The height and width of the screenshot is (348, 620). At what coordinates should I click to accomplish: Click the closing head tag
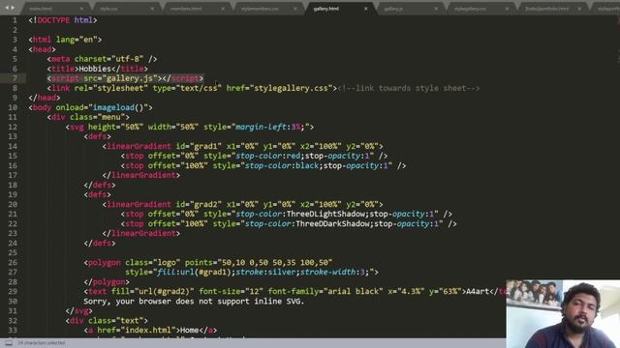[x=45, y=98]
